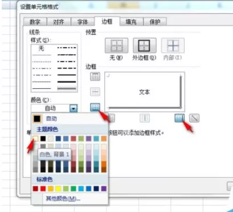The height and width of the screenshot is (212, 233).
Task: Choose the thickest solid line style
Action: click(x=67, y=82)
